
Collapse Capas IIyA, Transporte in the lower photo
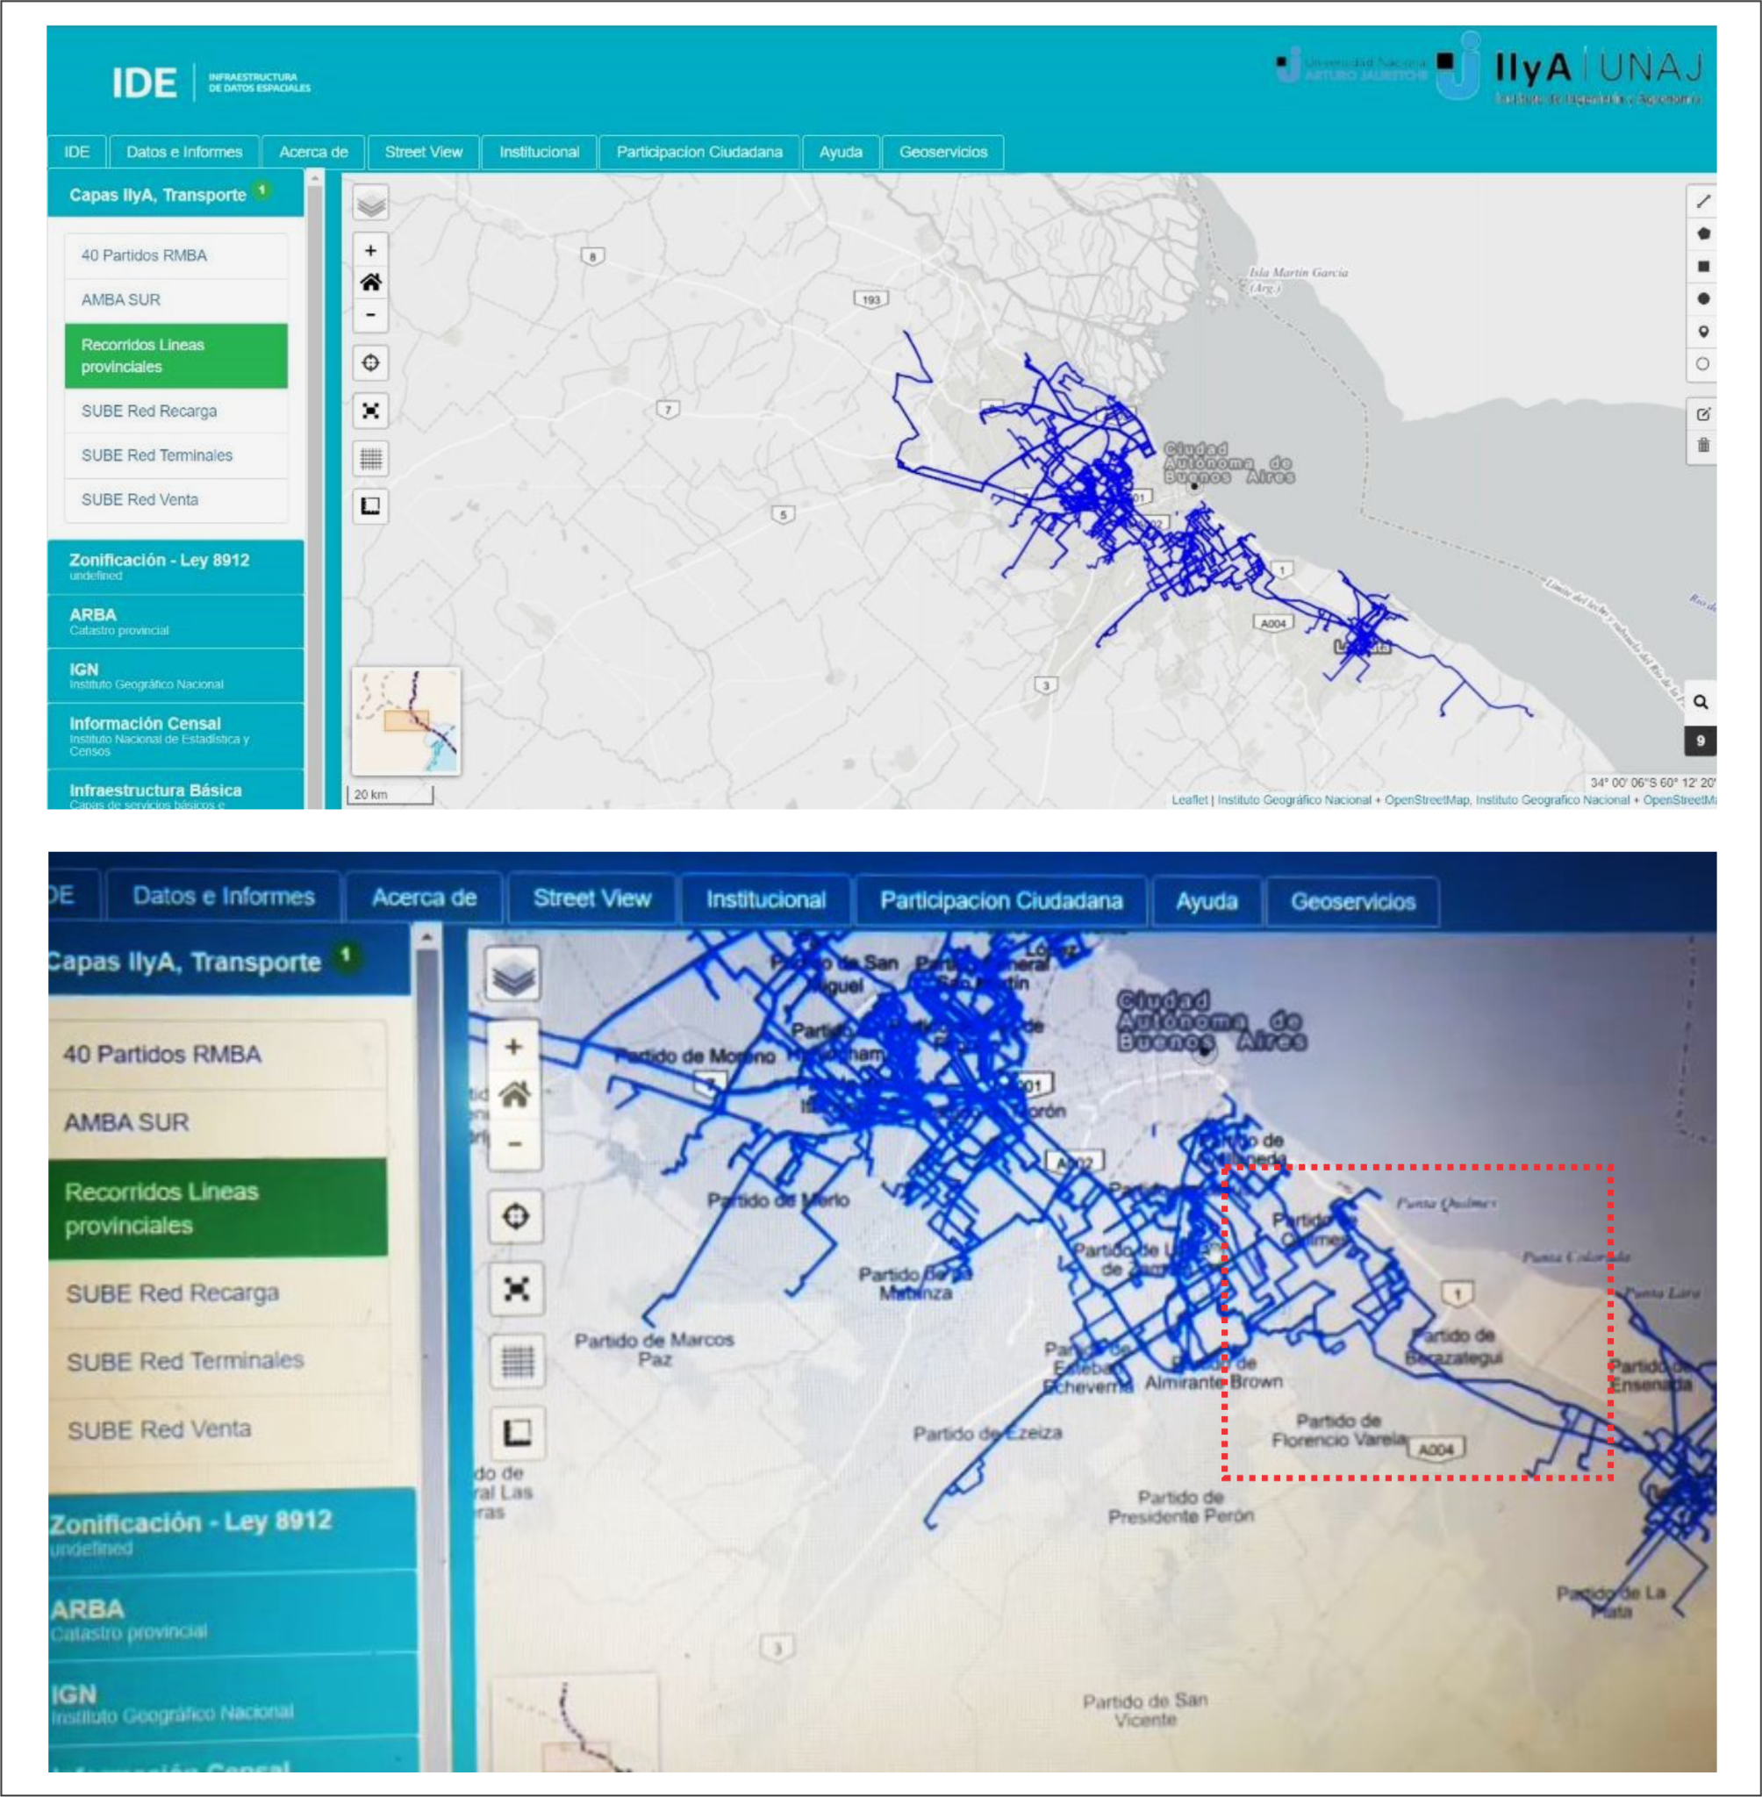tap(228, 962)
